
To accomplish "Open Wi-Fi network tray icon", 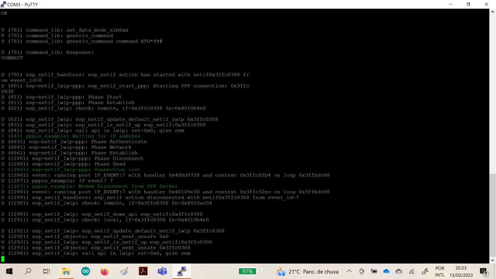I will coord(412,272).
